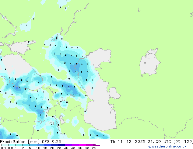
Task: Click the Sea of Azov on the map
Action: pos(20,47)
